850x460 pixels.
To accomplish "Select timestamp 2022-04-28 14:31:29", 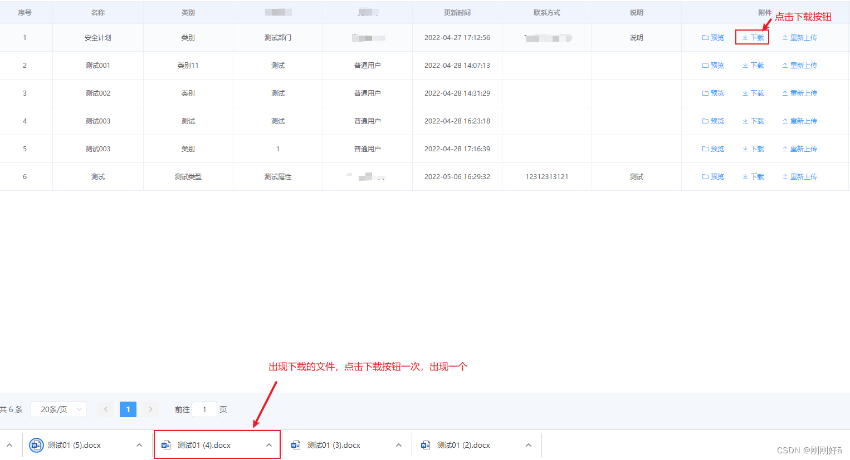I will tap(457, 93).
